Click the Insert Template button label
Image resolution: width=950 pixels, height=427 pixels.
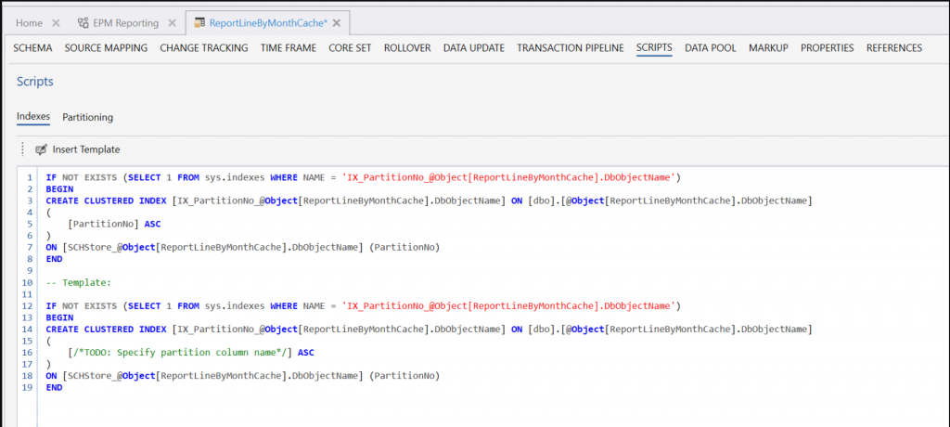(x=86, y=149)
